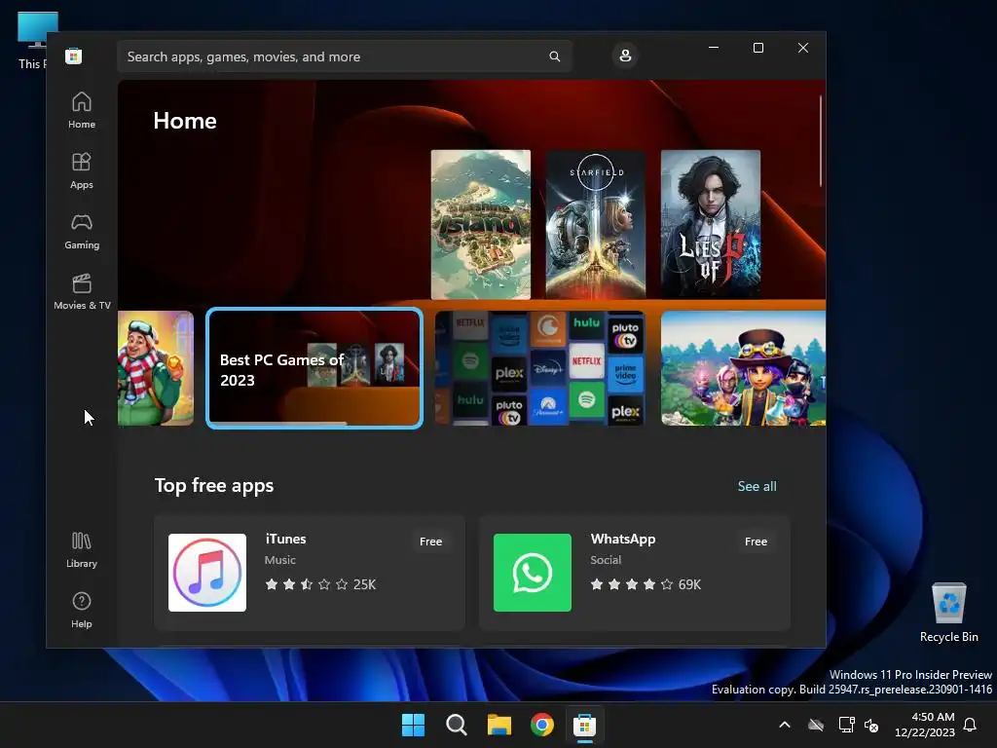
Task: Click Microsoft Store taskbar icon
Action: point(584,725)
